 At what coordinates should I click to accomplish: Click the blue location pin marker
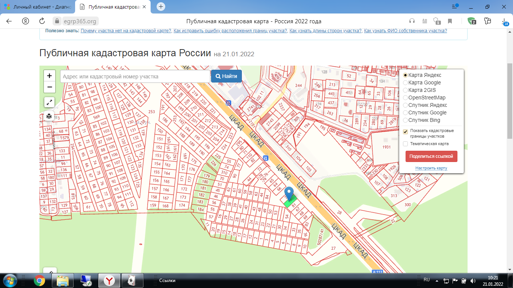click(289, 194)
